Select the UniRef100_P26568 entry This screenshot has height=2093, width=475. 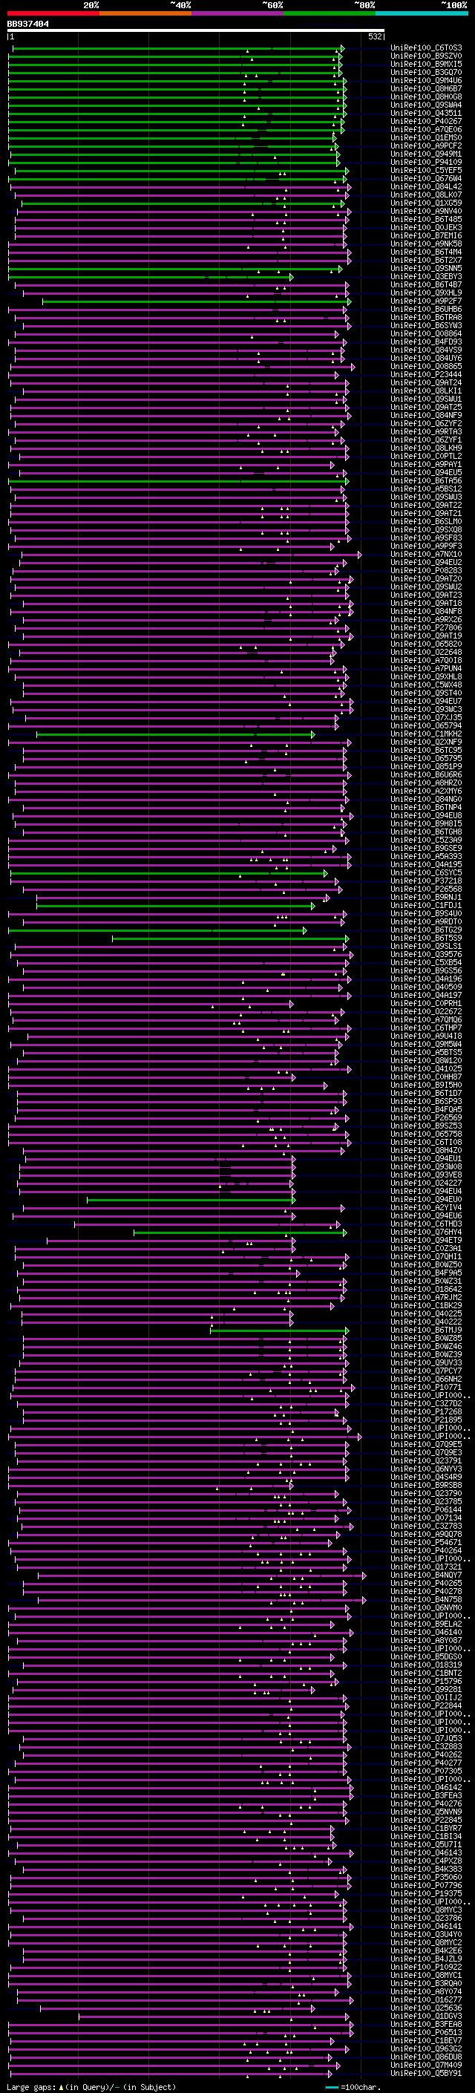[x=426, y=889]
